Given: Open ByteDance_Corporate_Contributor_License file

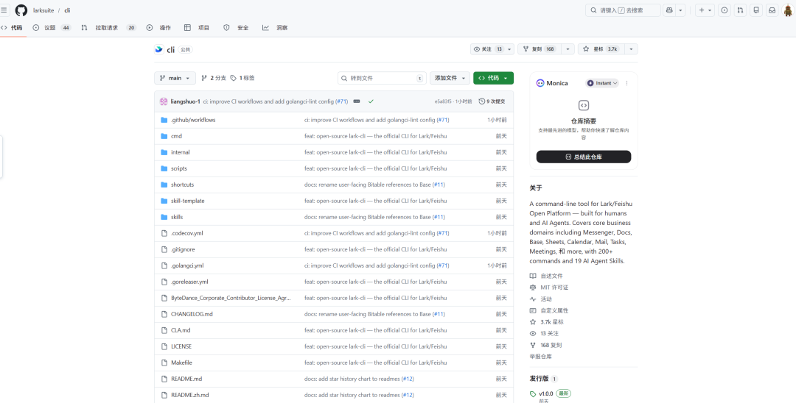Looking at the screenshot, I should point(231,298).
